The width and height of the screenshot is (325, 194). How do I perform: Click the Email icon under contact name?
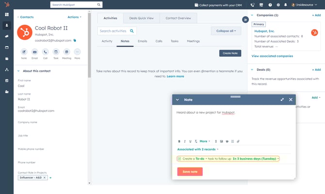click(34, 52)
